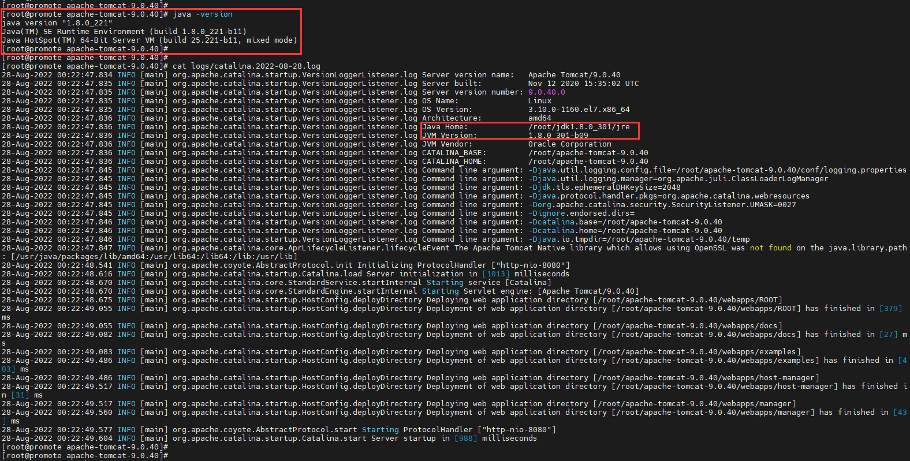Click the java.library.path list '[/usr/java/packages/lib/amd64:...]'
910x461 pixels.
(154, 257)
